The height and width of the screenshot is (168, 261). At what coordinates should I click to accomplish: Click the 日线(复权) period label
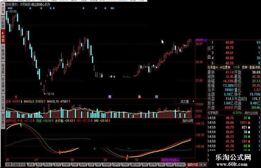coord(12,4)
